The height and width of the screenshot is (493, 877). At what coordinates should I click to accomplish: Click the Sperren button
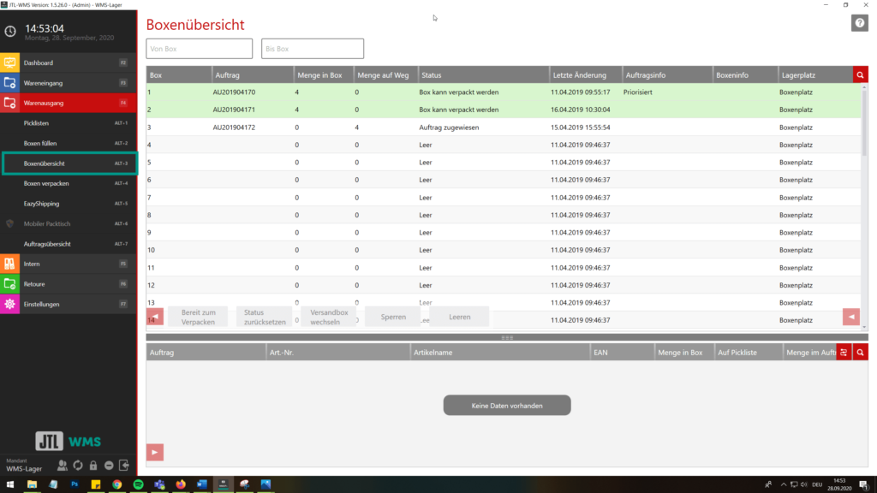coord(393,317)
